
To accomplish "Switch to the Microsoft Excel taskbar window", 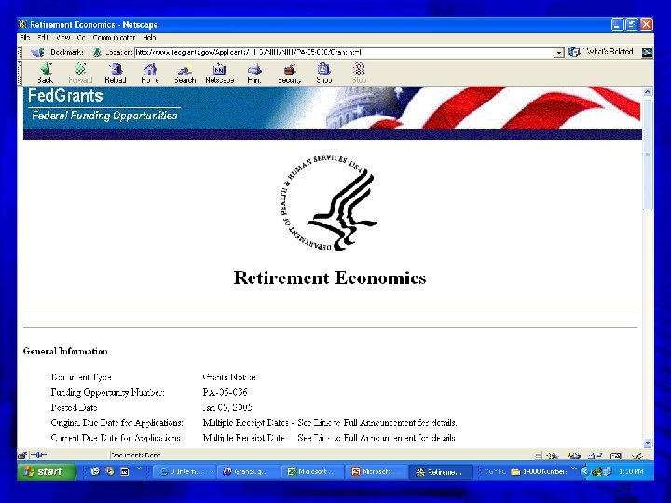I will [312, 471].
